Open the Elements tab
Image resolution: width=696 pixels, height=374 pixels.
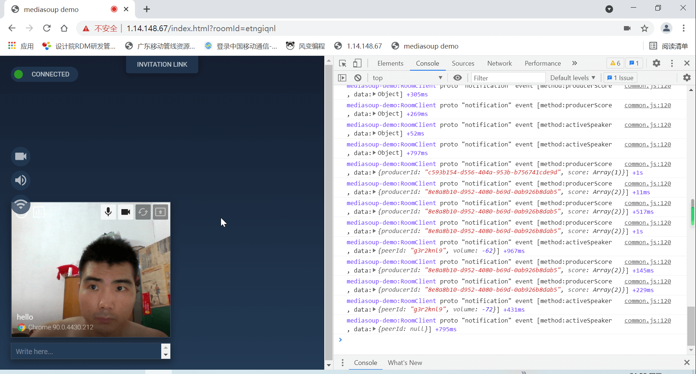(390, 63)
